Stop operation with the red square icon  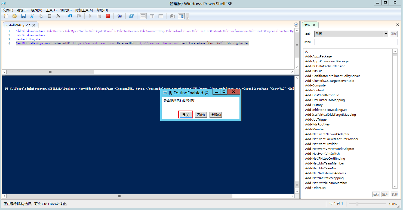point(108,16)
